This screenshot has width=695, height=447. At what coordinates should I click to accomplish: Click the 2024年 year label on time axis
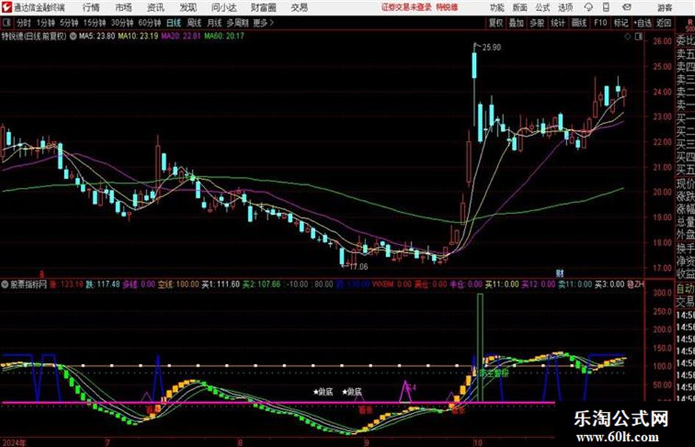pos(14,443)
